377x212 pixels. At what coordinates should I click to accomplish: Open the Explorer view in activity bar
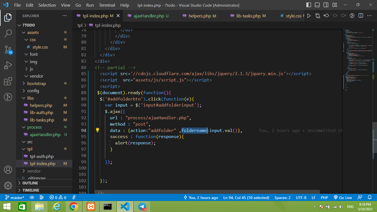[8, 18]
